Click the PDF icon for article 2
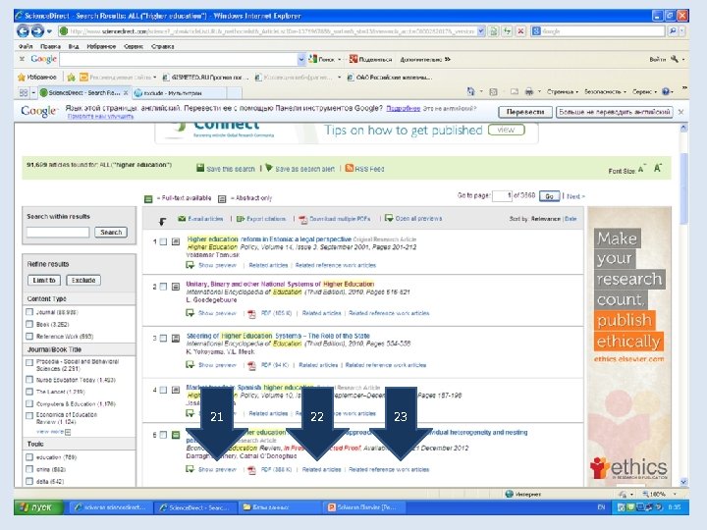Viewport: 707px width, 530px height. (x=251, y=313)
